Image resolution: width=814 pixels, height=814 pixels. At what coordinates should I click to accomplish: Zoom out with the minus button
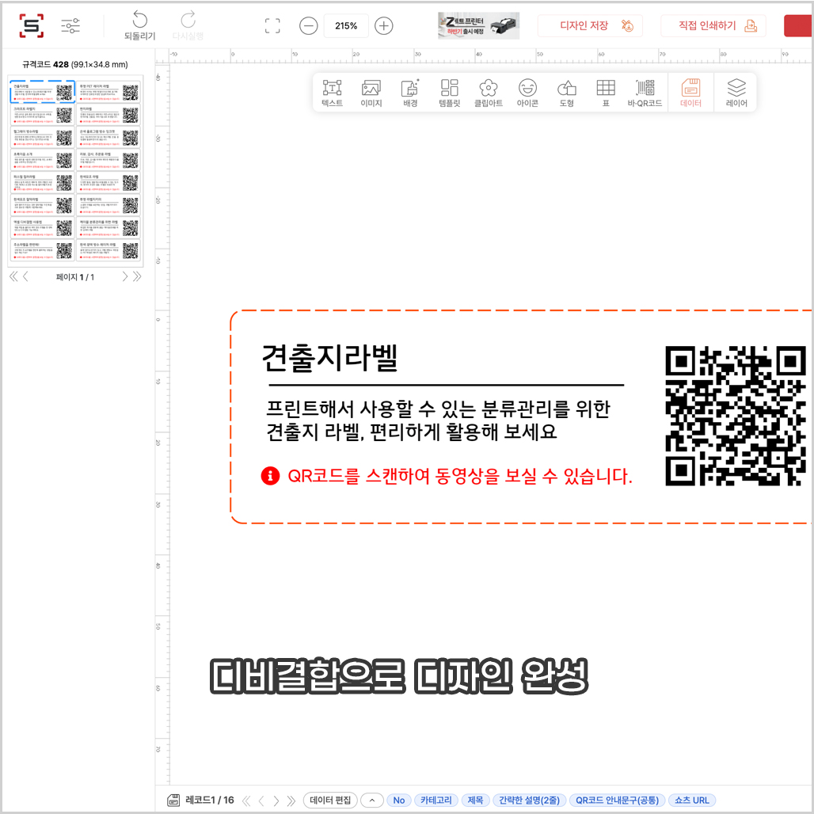click(308, 26)
